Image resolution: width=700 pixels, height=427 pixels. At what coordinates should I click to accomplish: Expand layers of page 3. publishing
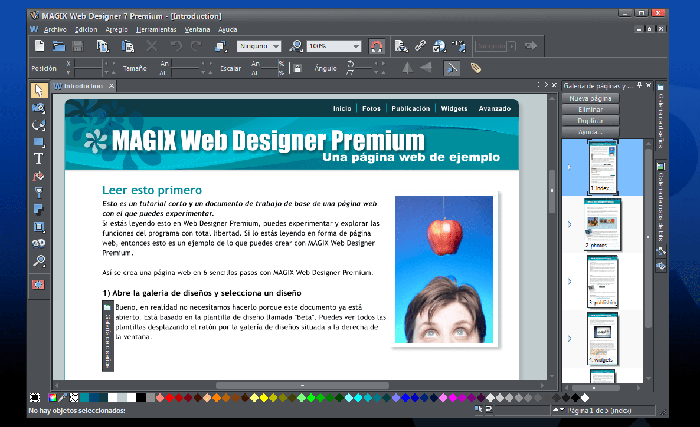tap(569, 282)
